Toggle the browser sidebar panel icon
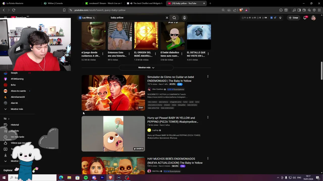This screenshot has height=181, width=323. coord(299,10)
